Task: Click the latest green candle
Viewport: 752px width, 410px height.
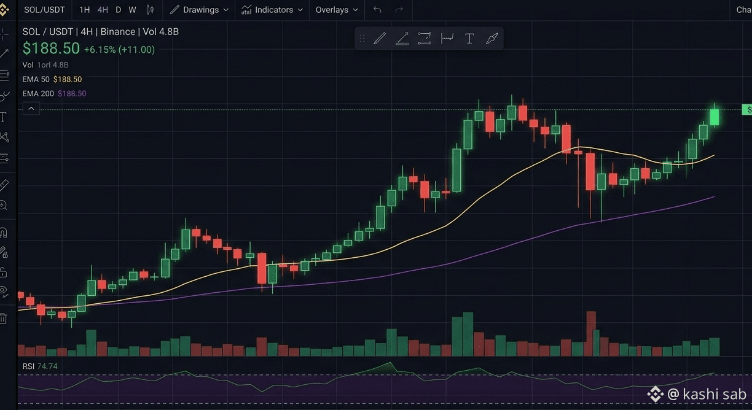Action: click(x=715, y=117)
